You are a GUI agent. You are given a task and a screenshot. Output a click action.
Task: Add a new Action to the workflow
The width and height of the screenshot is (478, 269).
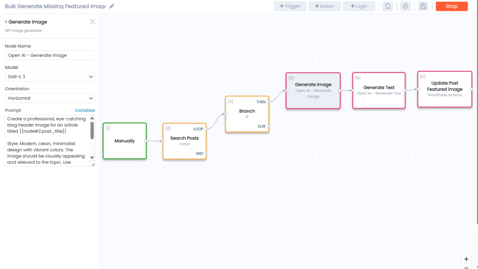324,6
